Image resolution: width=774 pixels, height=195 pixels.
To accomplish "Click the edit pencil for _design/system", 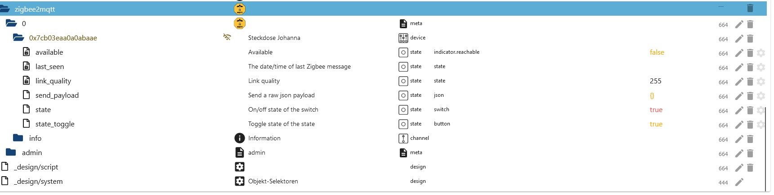I will [739, 182].
